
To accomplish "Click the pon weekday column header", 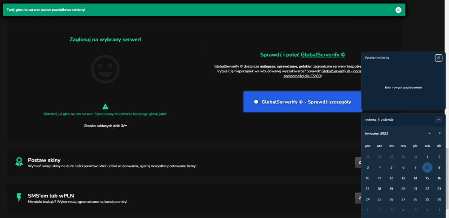I will click(x=368, y=146).
